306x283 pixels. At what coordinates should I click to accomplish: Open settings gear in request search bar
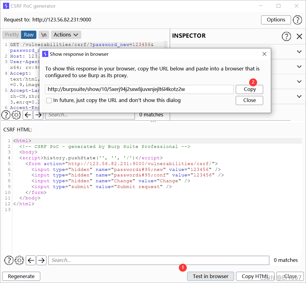coord(16,115)
